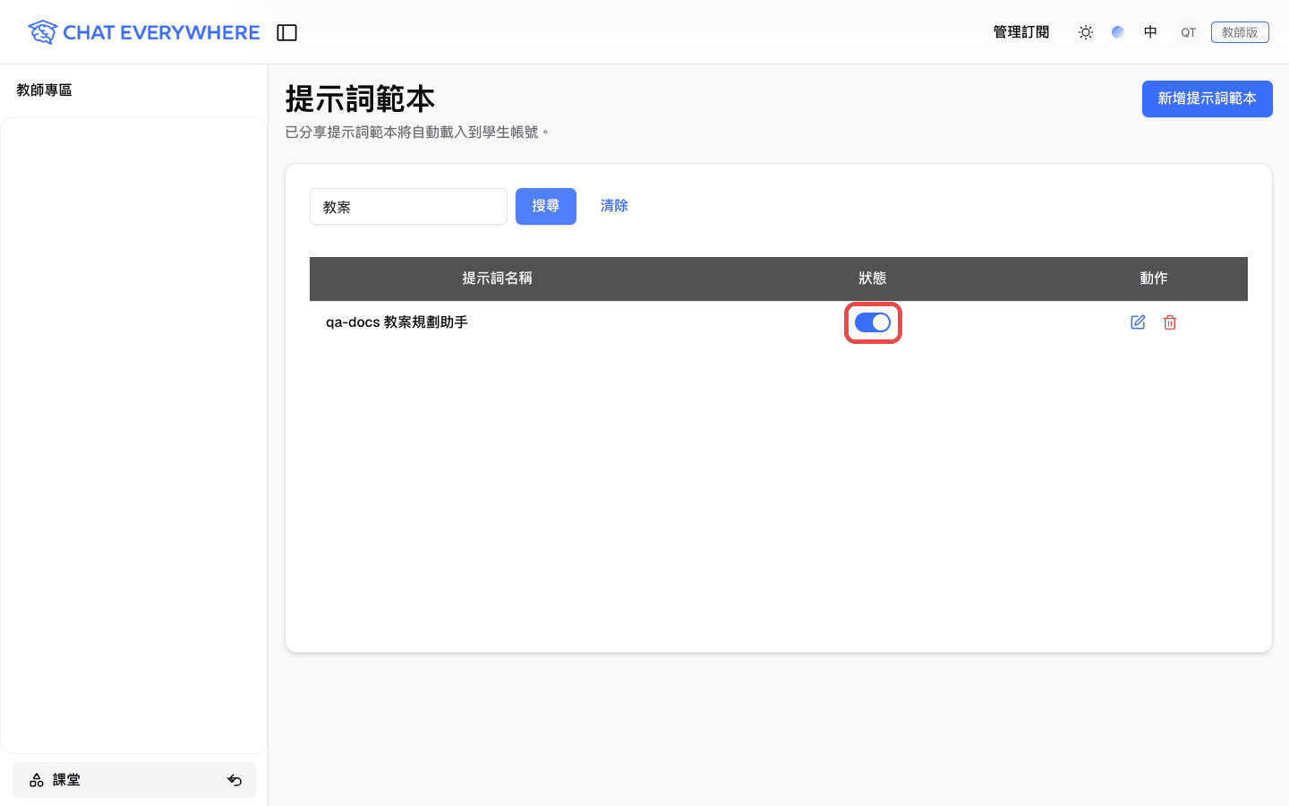1289x806 pixels.
Task: Click the return arrow beside 課堂
Action: tap(235, 780)
